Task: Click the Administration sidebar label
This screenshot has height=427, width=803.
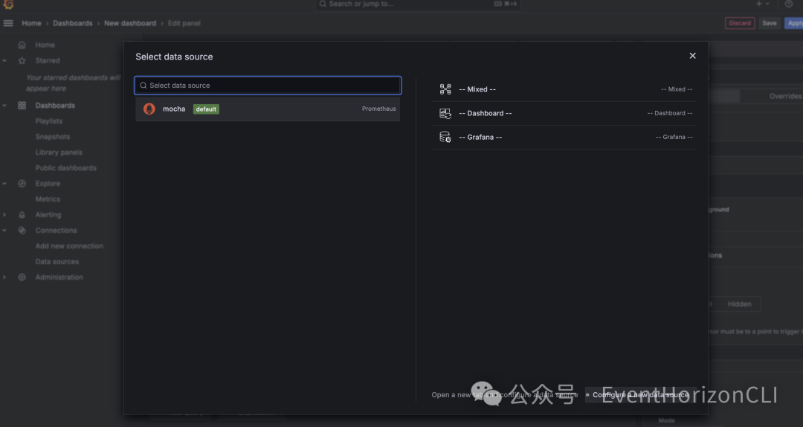Action: click(59, 277)
